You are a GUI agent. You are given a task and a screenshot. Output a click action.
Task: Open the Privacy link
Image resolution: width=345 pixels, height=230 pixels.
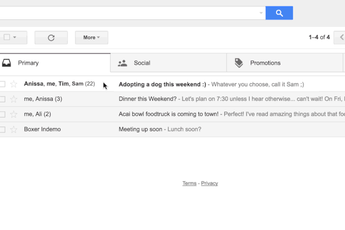[x=210, y=183]
